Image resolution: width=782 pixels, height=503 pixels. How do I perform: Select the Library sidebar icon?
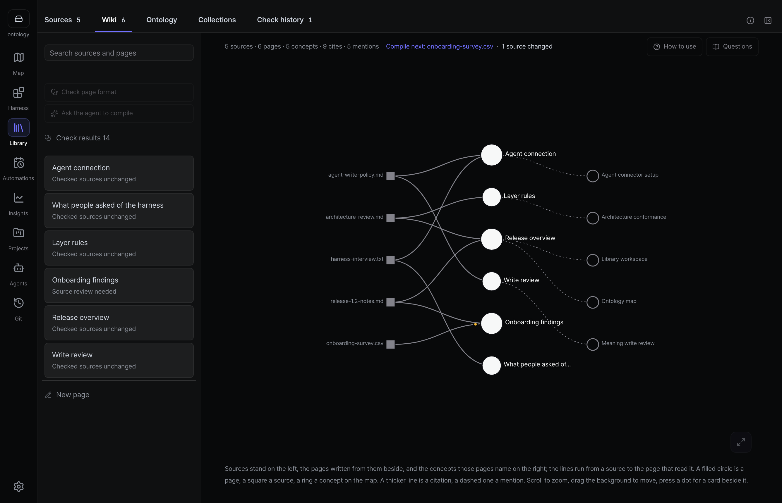(19, 128)
